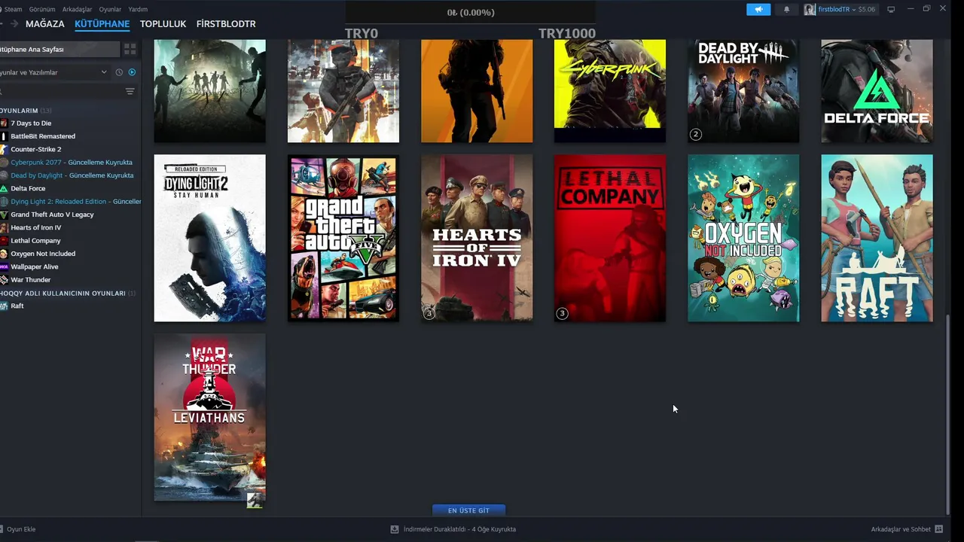Viewport: 964px width, 542px height.
Task: Collapse HOQQY ADLI KULLANICININ OYUNLARI section
Action: (x=68, y=293)
